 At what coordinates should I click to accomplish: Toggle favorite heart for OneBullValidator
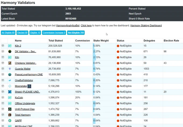point(3,80)
